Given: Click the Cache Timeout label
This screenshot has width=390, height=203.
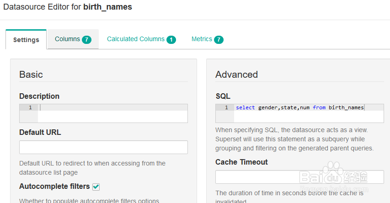Looking at the screenshot, I should click(241, 162).
